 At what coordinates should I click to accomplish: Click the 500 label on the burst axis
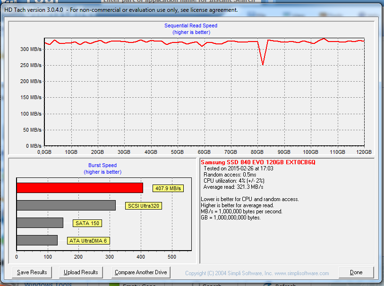coord(172,257)
